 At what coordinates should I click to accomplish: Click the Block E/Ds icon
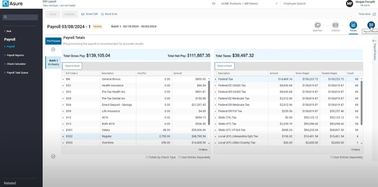tap(102, 14)
